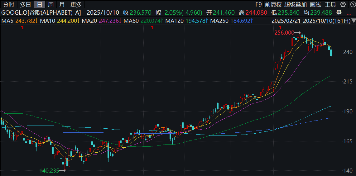Viewport: 356px width, 176px height.
Task: Switch to the 分时 intraday tab
Action: tap(9, 4)
